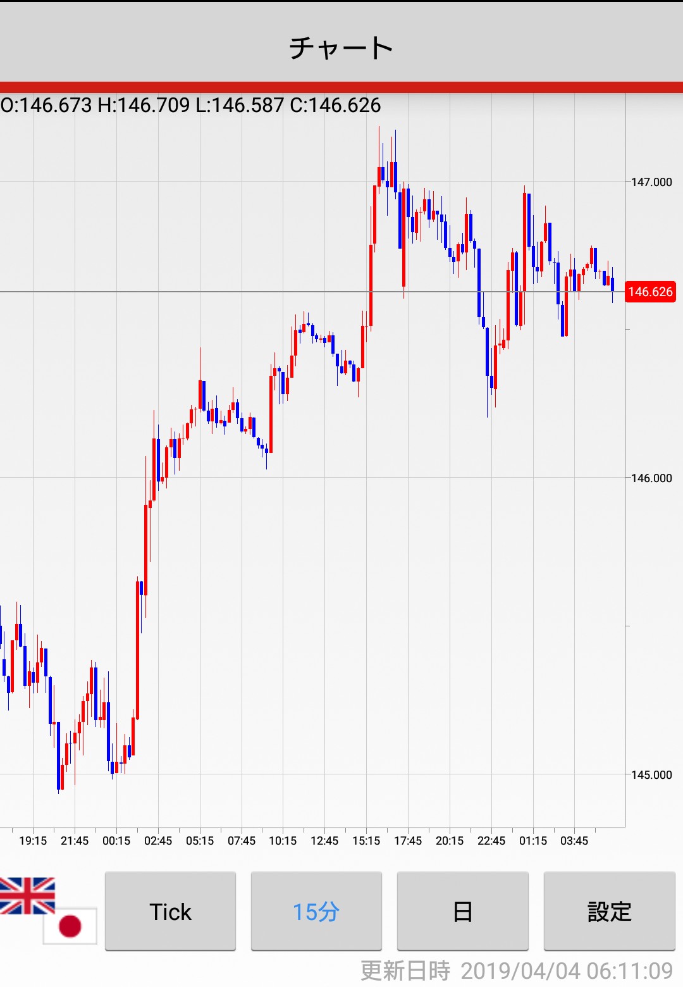Select the 03:45 time axis marker
This screenshot has width=683, height=987.
[x=574, y=841]
